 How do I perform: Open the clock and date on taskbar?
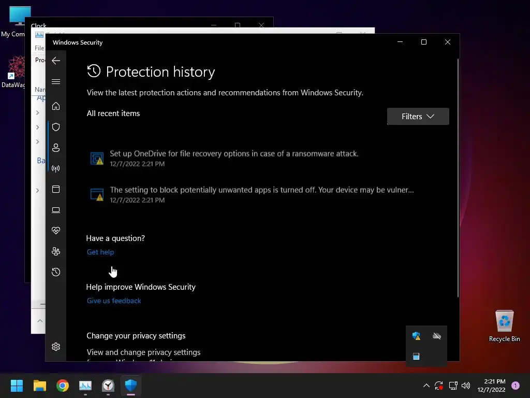491,386
